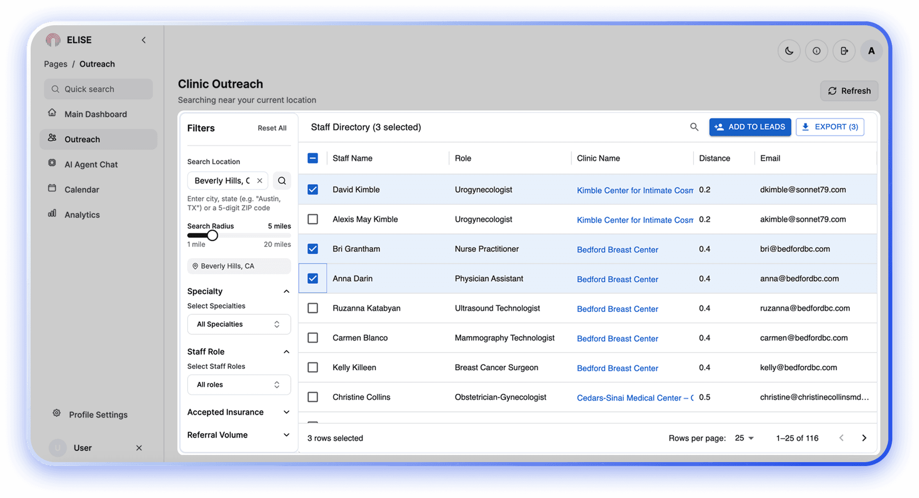Open the 'A' user avatar menu

[x=871, y=51]
